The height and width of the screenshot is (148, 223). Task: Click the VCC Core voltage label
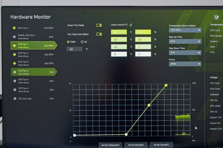tap(215, 83)
